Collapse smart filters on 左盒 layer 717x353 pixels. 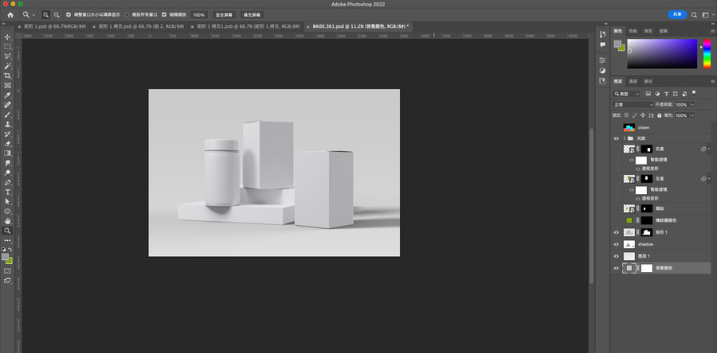click(x=709, y=178)
